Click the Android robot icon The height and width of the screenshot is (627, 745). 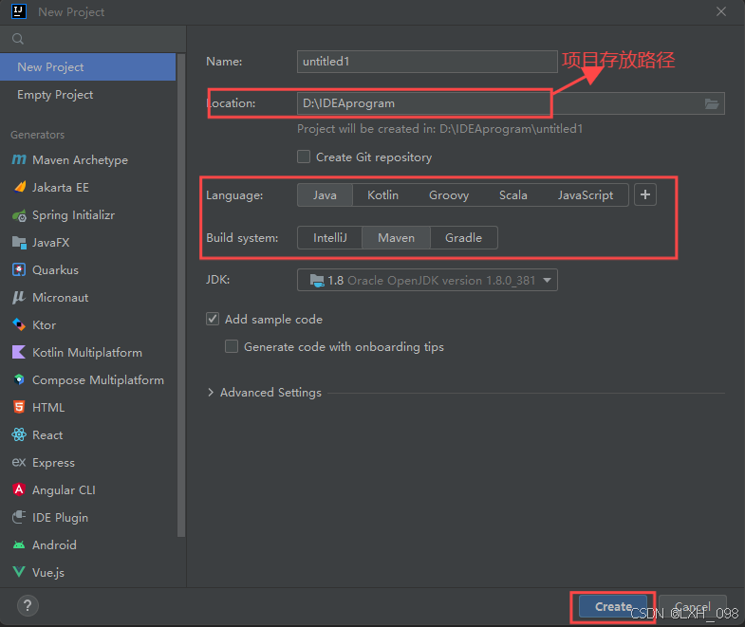point(19,544)
